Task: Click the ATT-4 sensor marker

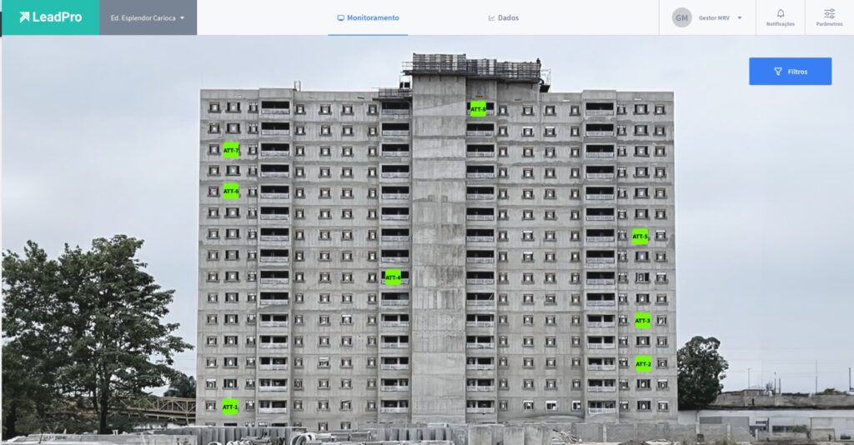Action: tap(393, 277)
